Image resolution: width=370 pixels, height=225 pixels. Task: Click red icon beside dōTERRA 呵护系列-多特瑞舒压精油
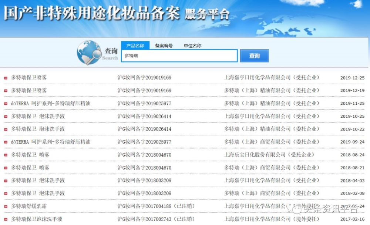click(4, 103)
